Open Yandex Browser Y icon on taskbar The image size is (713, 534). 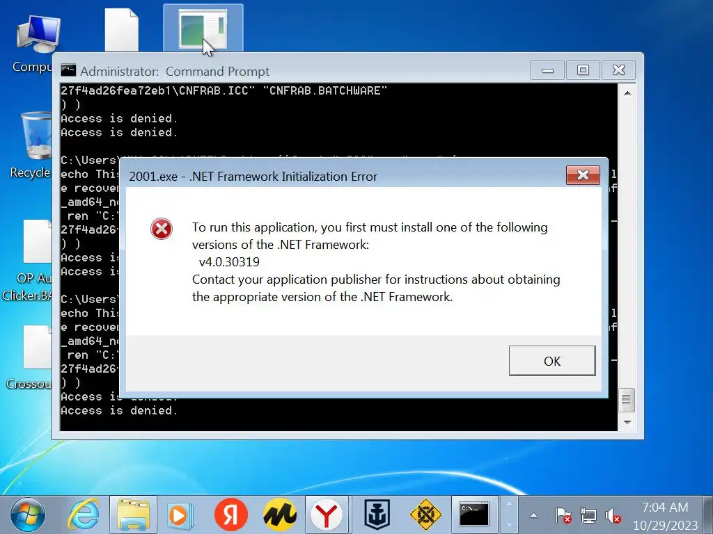point(327,515)
